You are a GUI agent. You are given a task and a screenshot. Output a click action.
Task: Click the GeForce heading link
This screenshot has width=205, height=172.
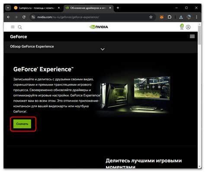[x=19, y=37]
